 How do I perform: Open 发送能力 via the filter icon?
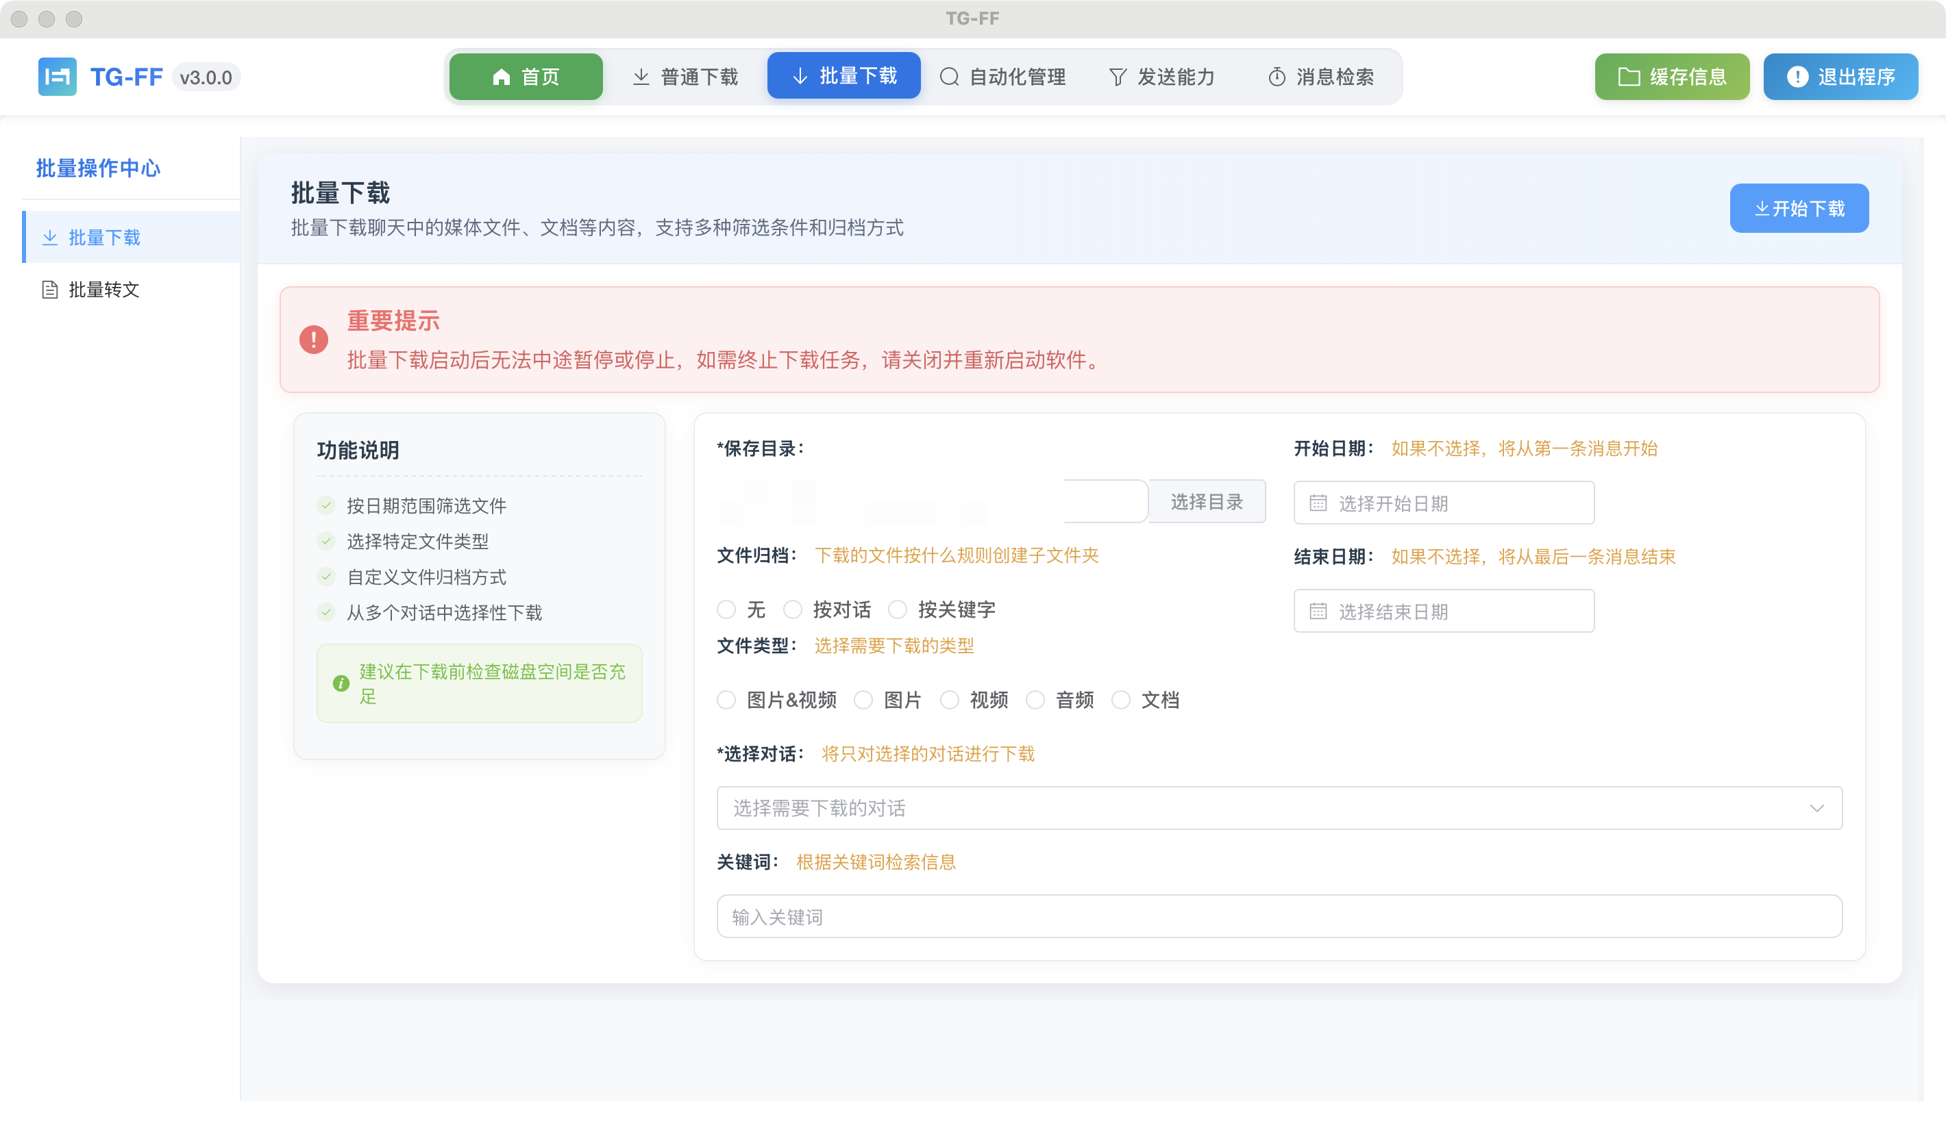pos(1118,75)
